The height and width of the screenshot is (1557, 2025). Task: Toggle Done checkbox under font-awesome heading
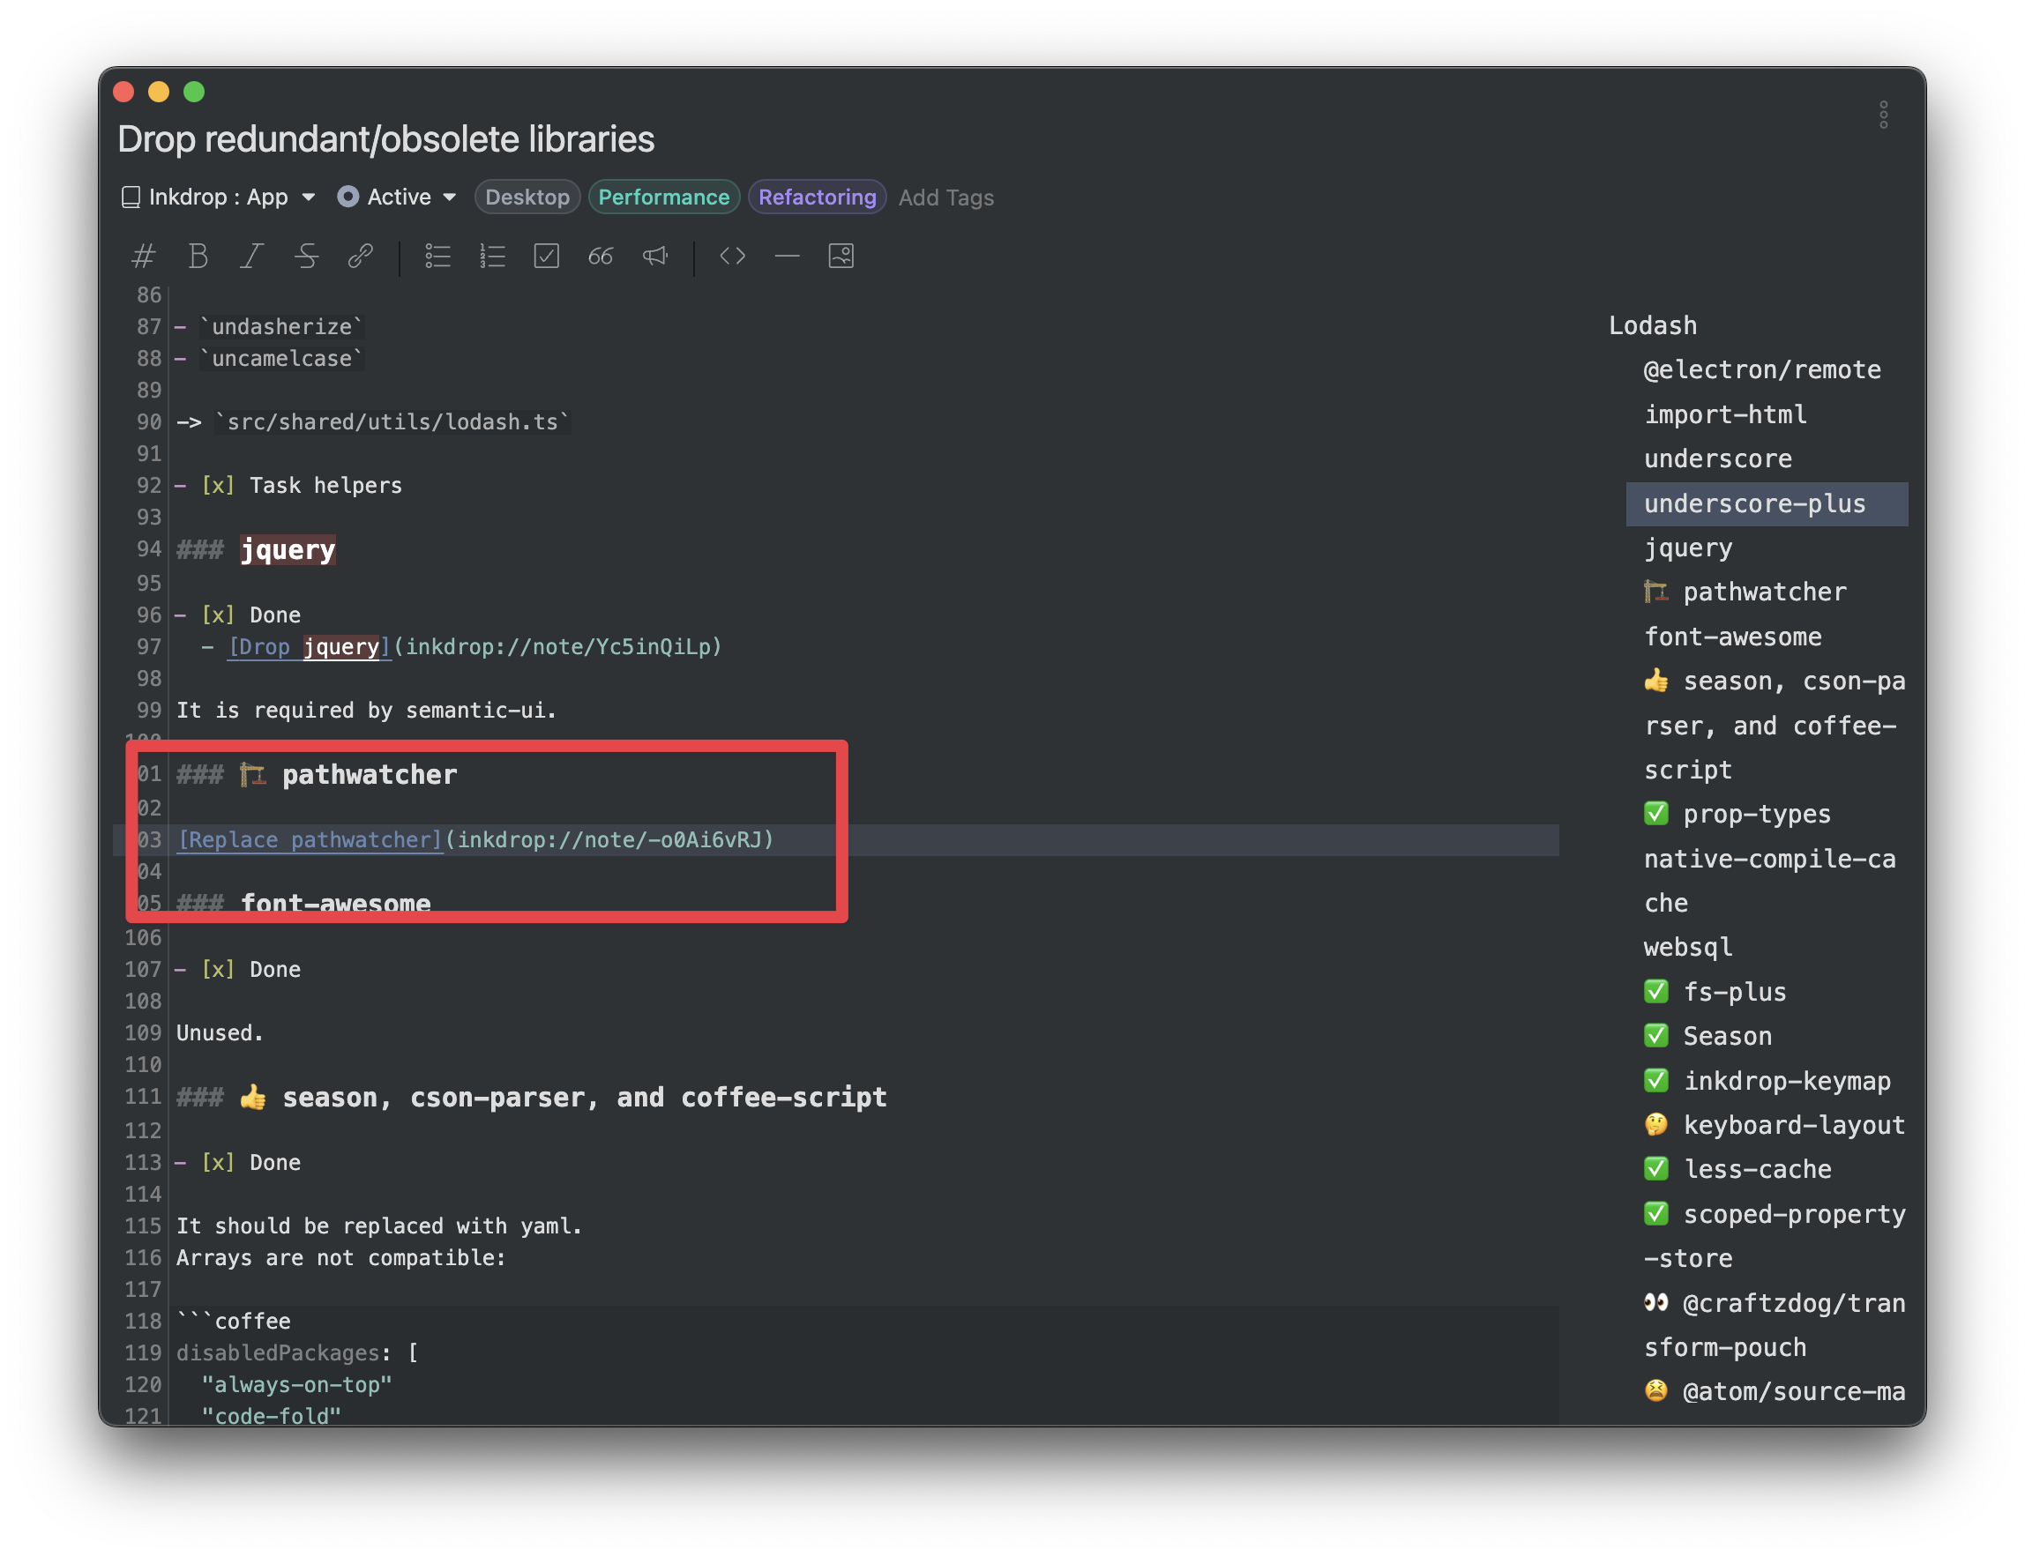click(x=218, y=970)
